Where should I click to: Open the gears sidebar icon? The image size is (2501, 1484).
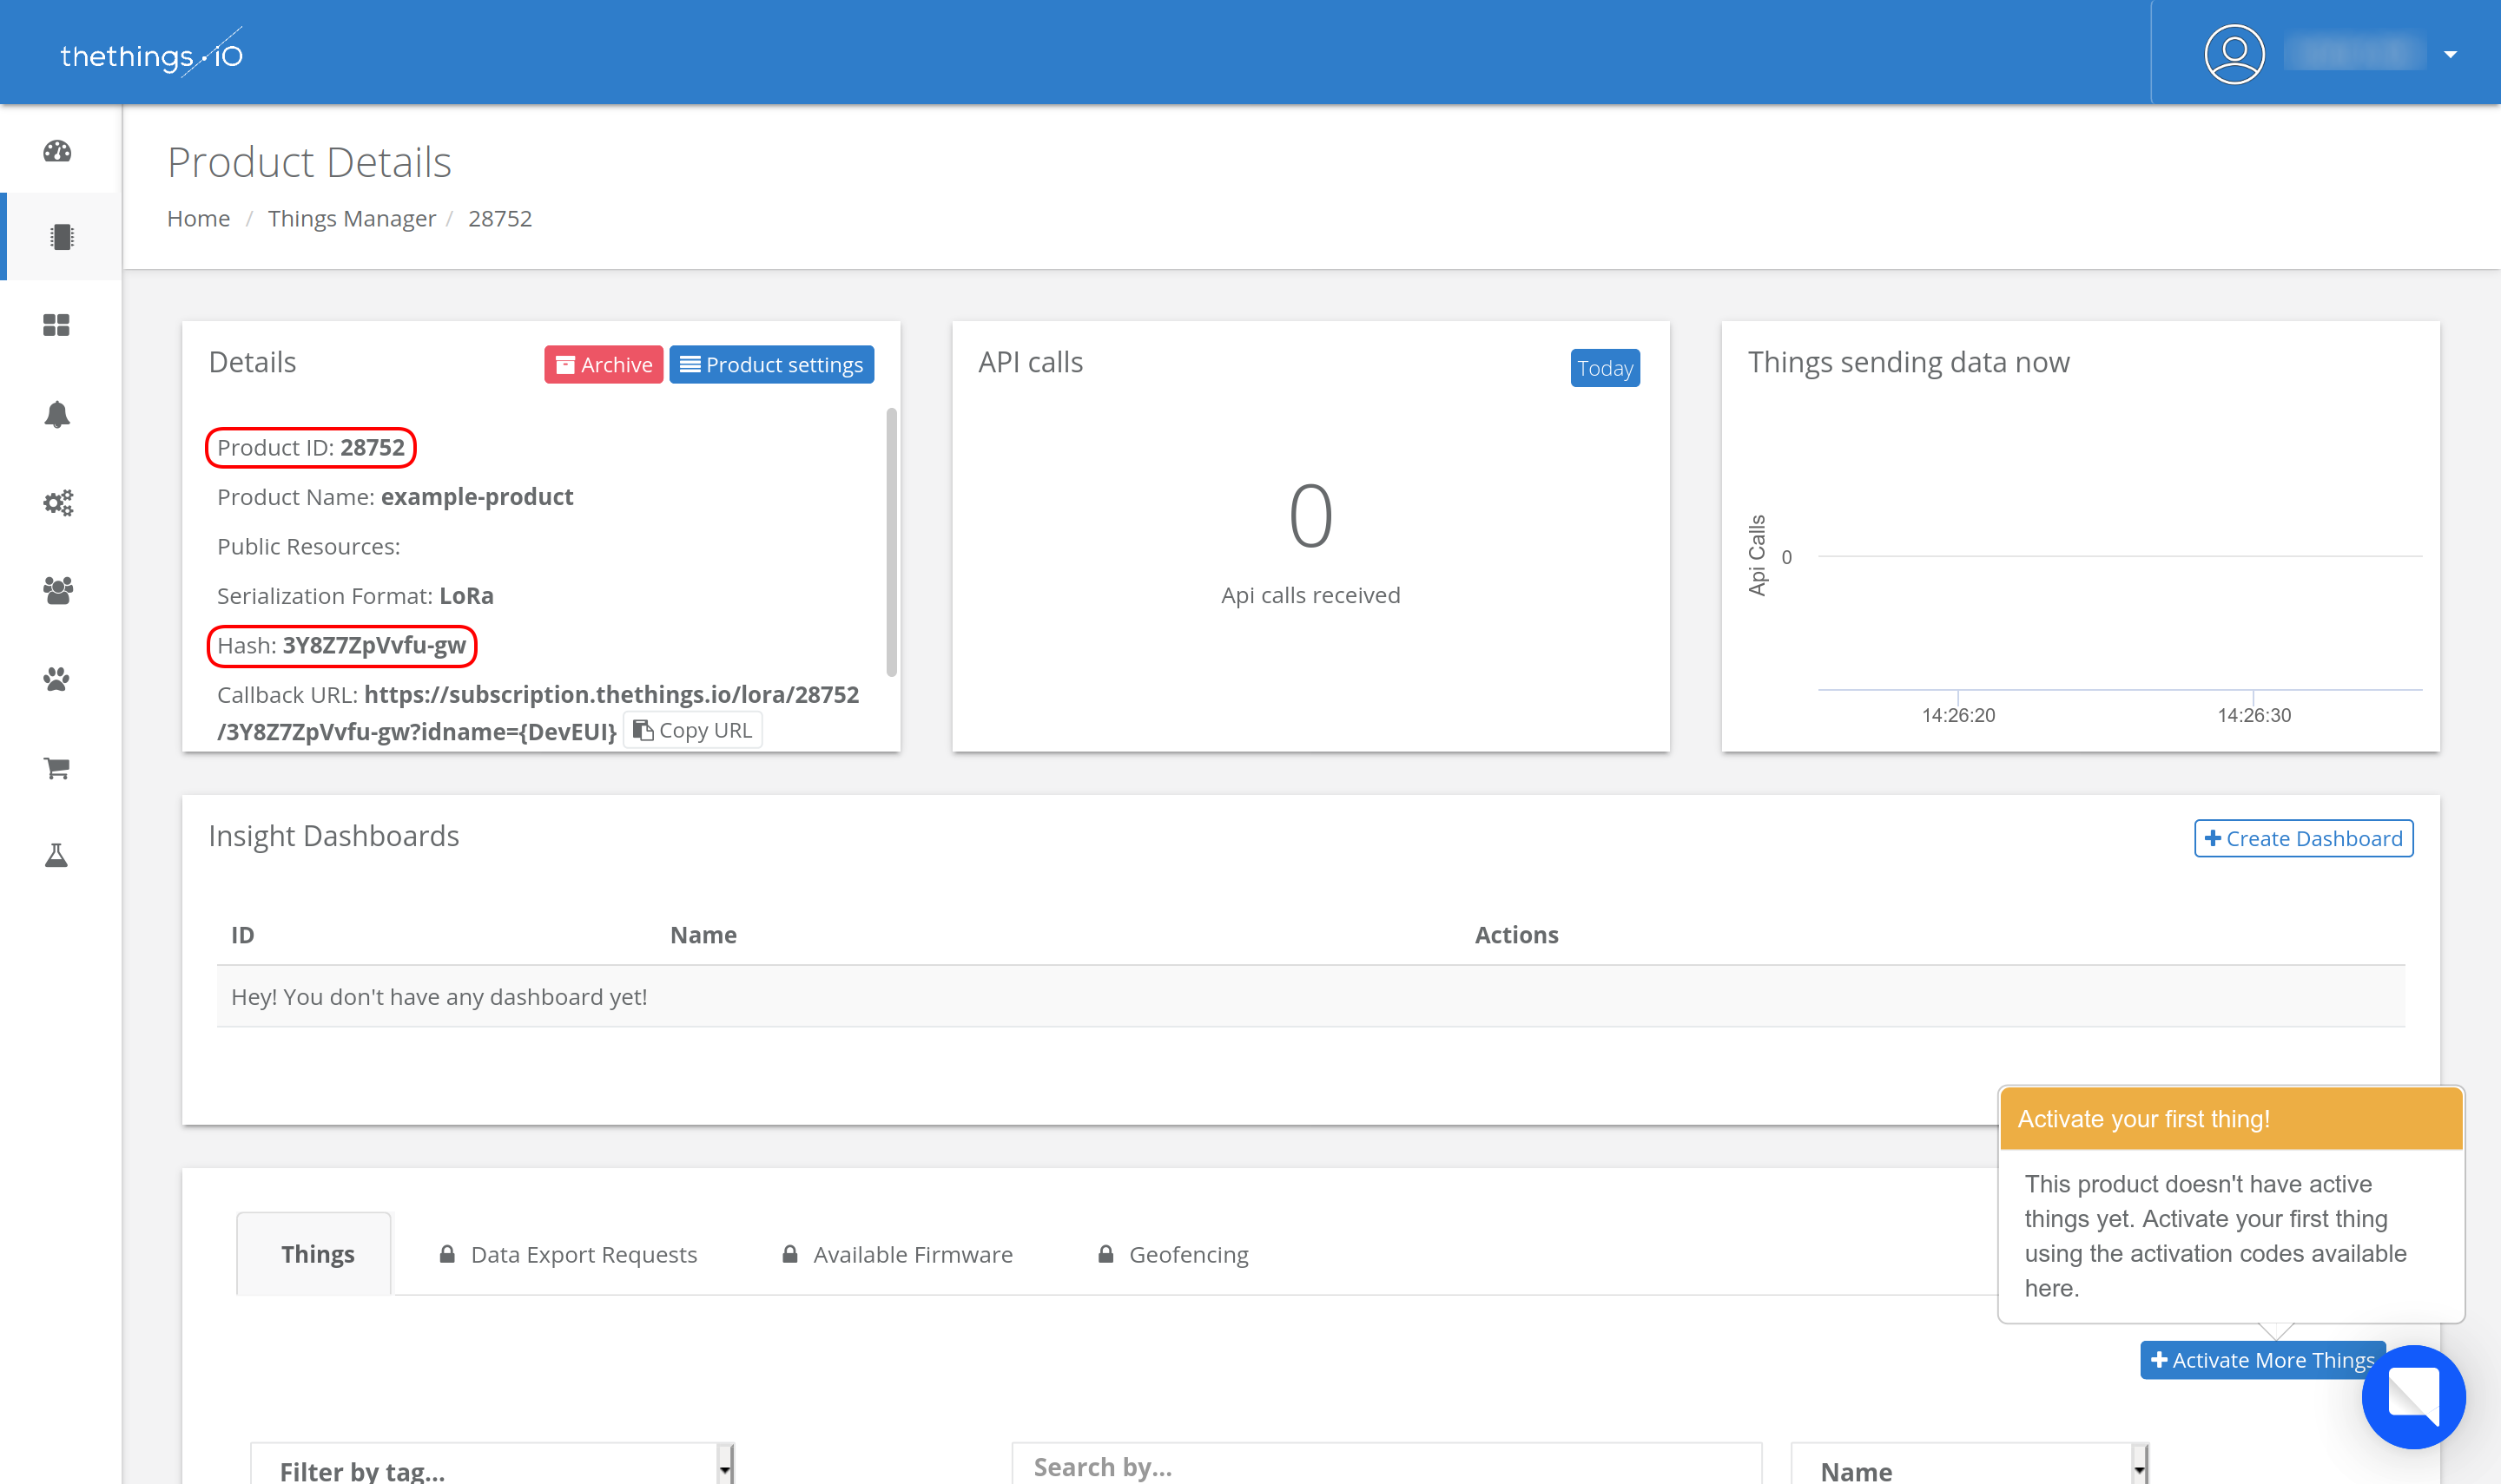[x=57, y=502]
